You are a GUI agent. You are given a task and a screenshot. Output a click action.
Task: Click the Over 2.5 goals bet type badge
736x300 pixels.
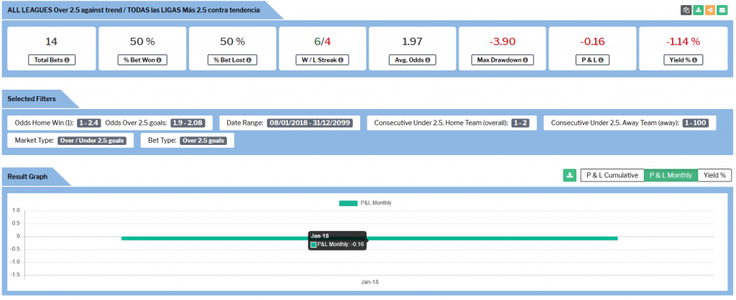pyautogui.click(x=203, y=140)
